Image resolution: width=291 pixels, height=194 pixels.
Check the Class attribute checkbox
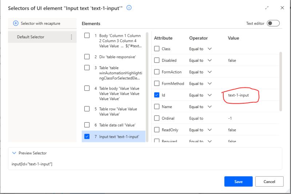pos(157,49)
